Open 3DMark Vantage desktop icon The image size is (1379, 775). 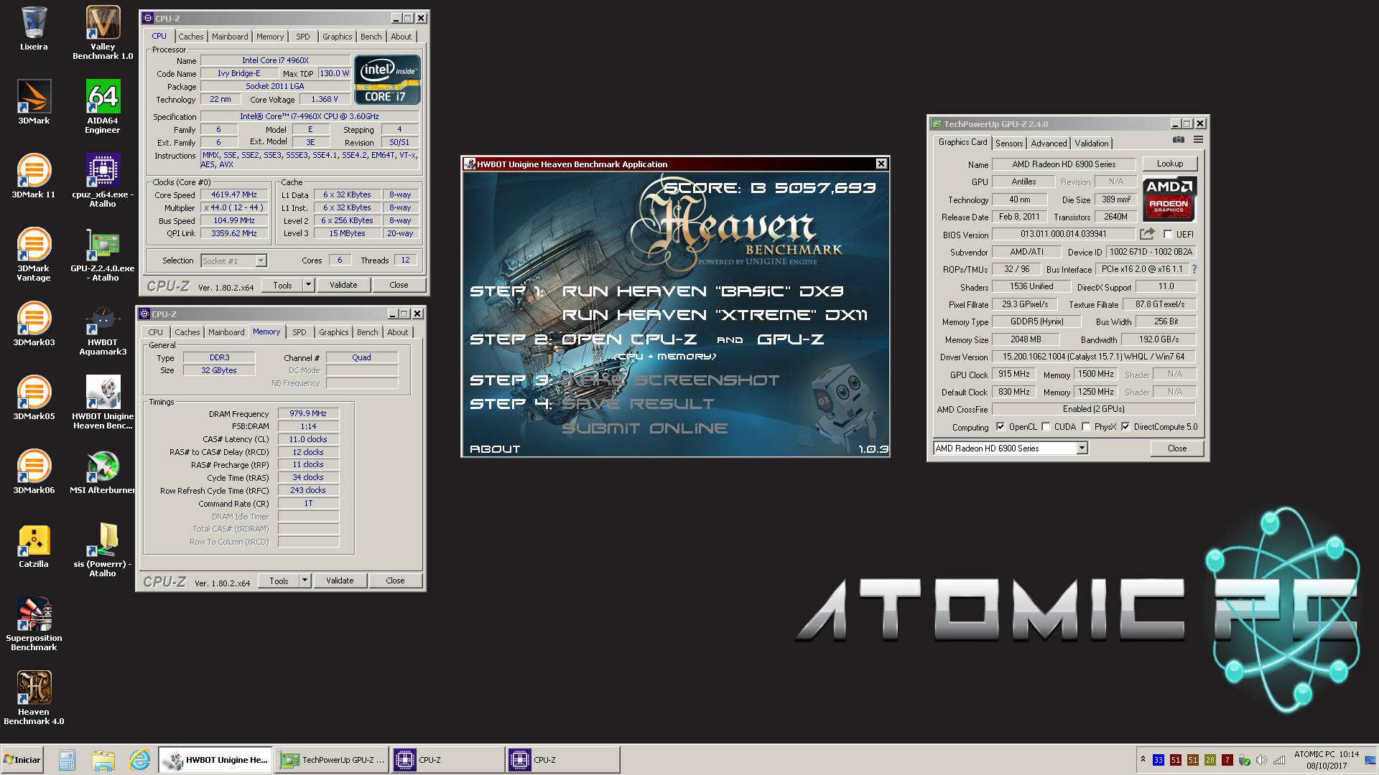click(34, 254)
